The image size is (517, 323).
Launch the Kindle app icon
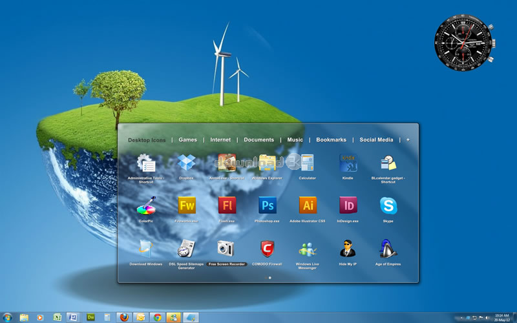tap(348, 163)
